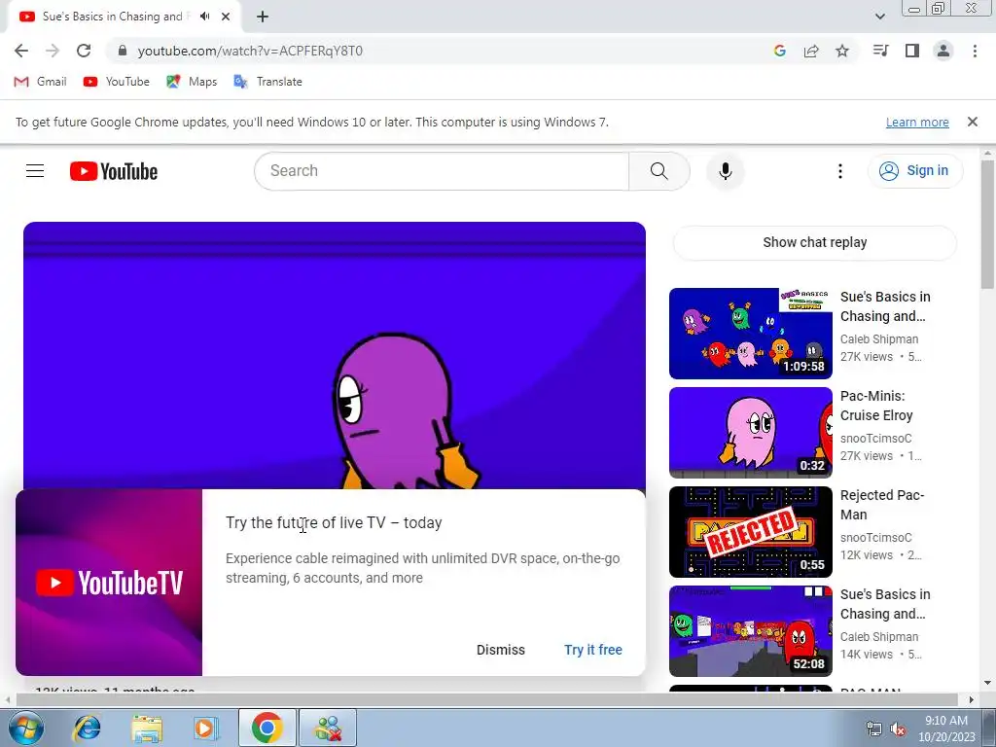Click the taskbar clock showing 9:10 AM

[945, 729]
